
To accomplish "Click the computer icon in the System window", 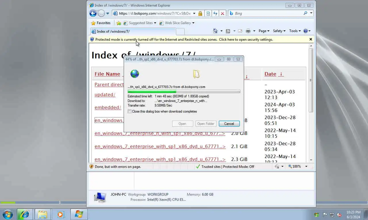I will click(x=100, y=197).
